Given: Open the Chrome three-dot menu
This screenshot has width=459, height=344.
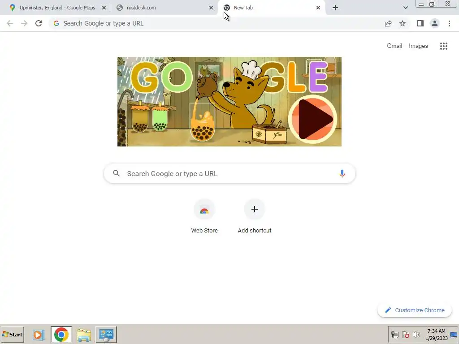Looking at the screenshot, I should (449, 23).
